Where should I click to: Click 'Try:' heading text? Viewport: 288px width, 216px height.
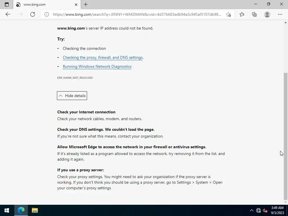point(61,39)
